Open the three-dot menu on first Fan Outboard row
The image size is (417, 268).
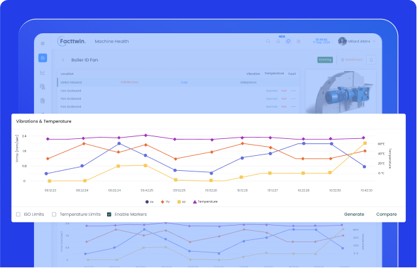tap(294, 91)
